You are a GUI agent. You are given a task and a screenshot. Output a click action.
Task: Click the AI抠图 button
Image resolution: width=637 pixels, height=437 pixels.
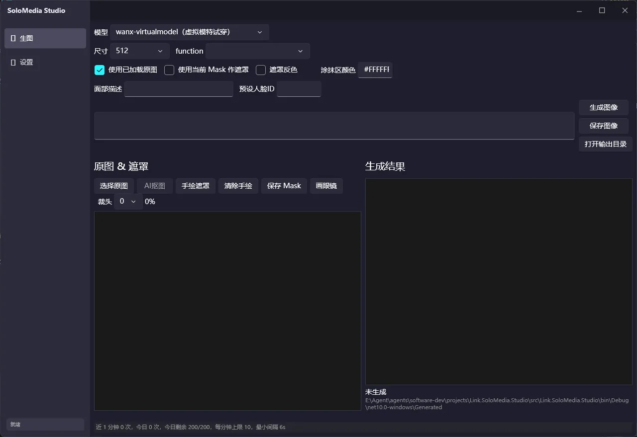(x=155, y=186)
